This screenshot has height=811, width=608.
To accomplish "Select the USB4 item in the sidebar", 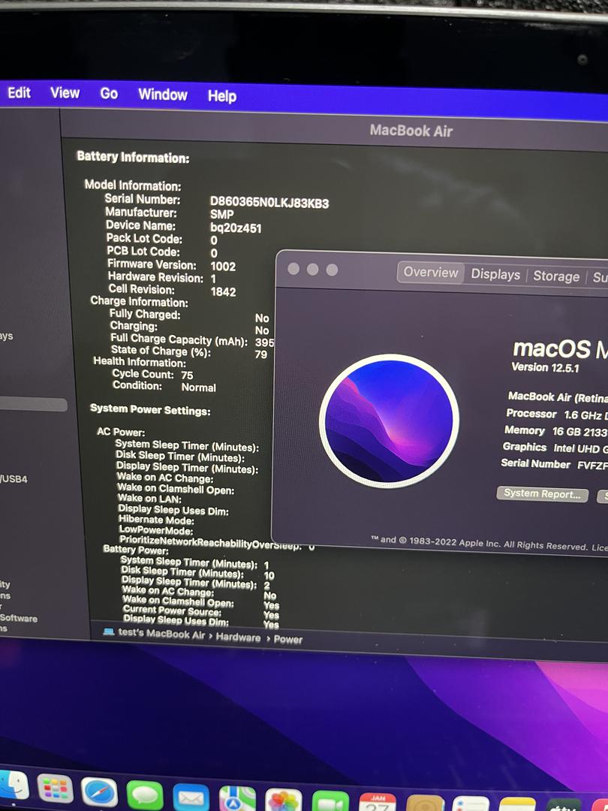I will [14, 479].
